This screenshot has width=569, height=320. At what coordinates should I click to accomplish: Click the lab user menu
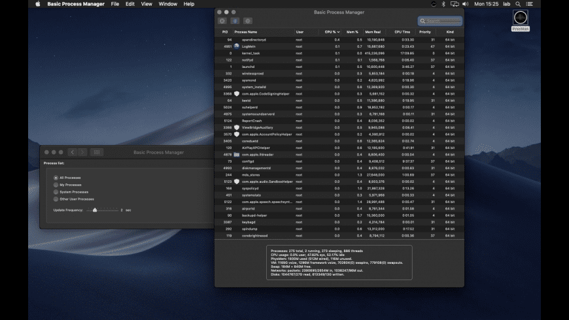pyautogui.click(x=507, y=4)
